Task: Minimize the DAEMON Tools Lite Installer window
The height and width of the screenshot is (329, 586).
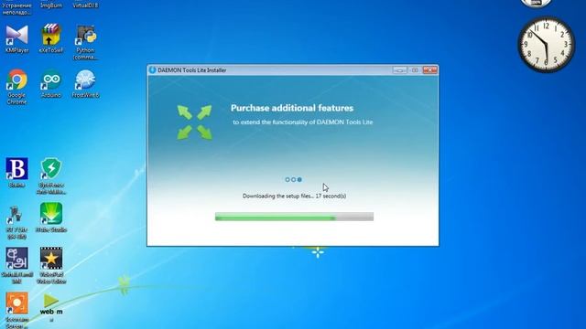Action: coord(399,69)
